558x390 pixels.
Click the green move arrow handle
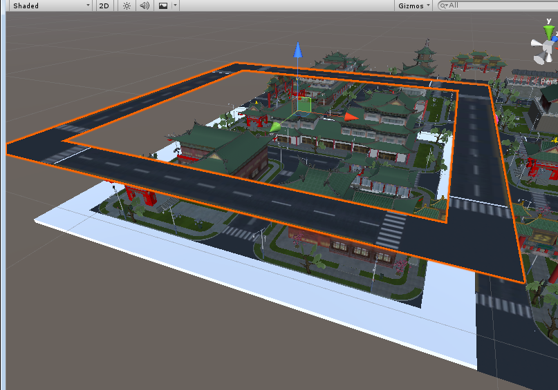tap(275, 126)
